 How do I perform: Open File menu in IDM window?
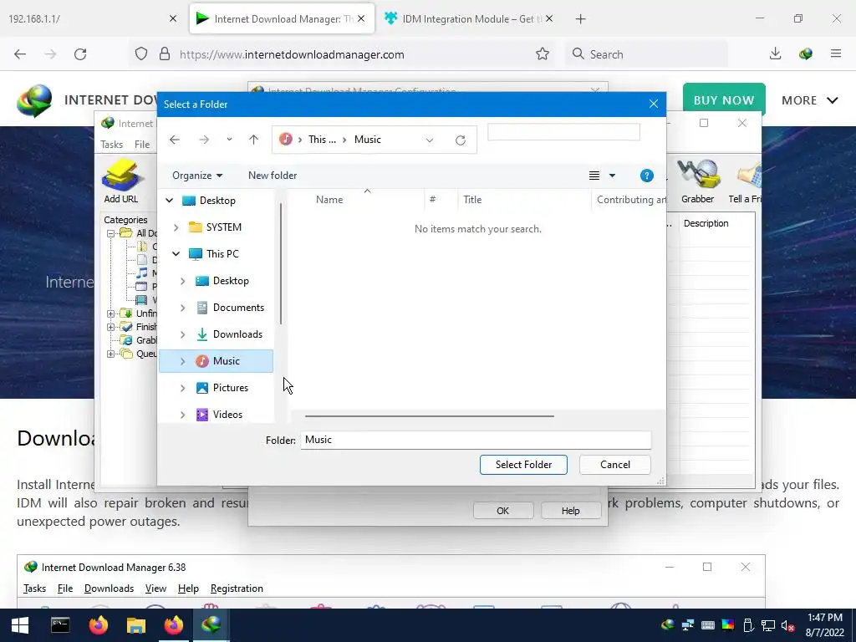click(142, 144)
